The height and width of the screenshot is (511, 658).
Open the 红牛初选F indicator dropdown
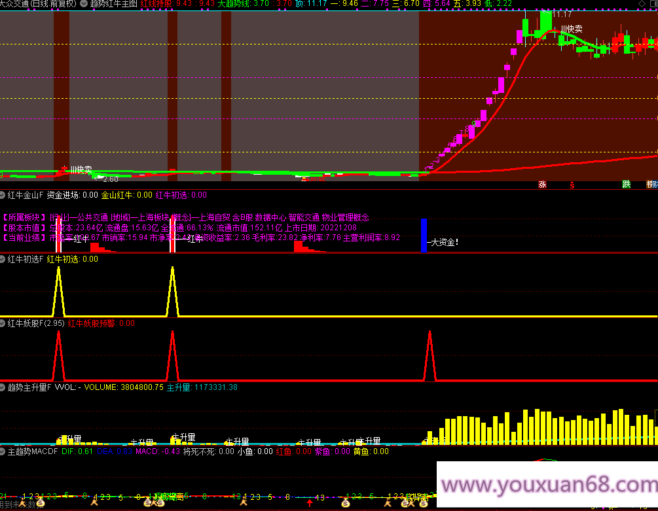3,259
